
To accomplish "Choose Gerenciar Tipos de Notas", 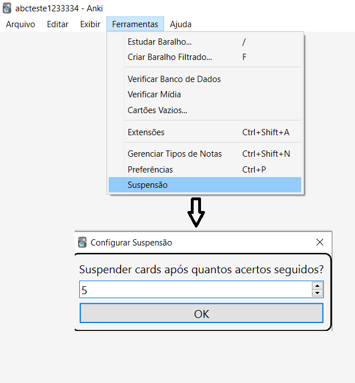I will [x=175, y=154].
